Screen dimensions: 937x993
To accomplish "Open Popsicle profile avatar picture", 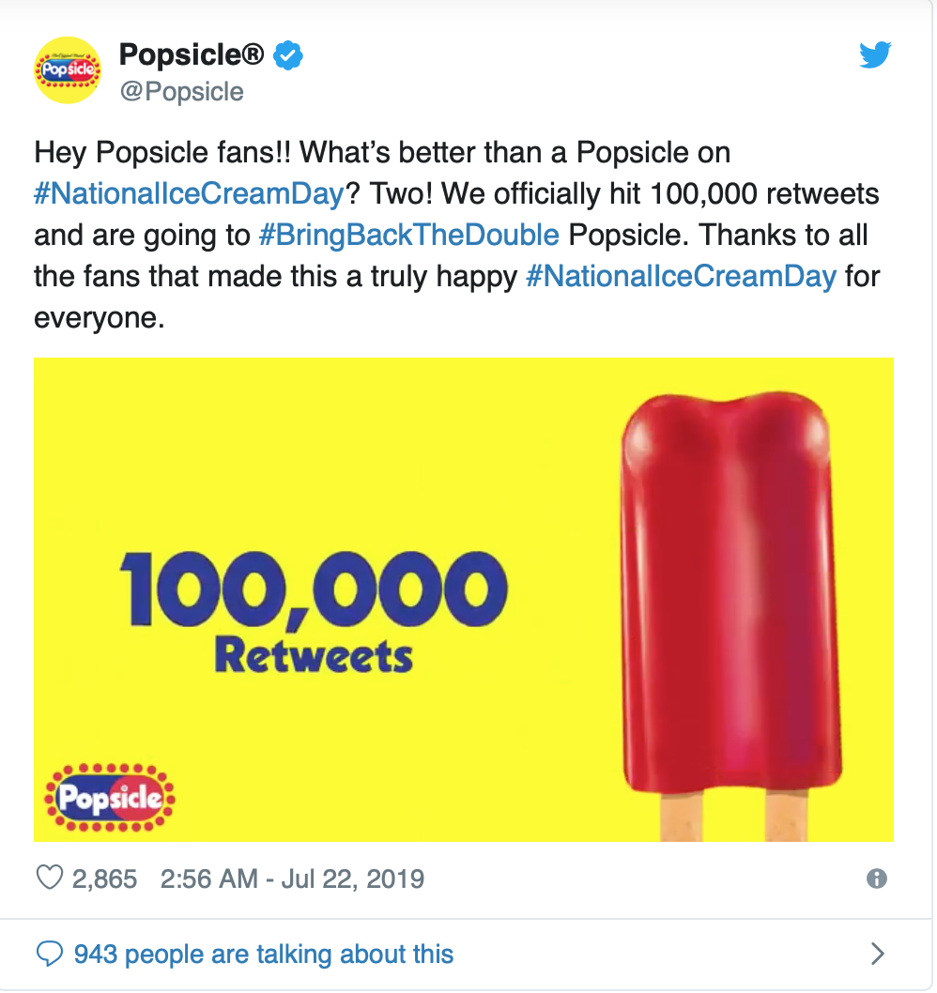I will point(68,69).
